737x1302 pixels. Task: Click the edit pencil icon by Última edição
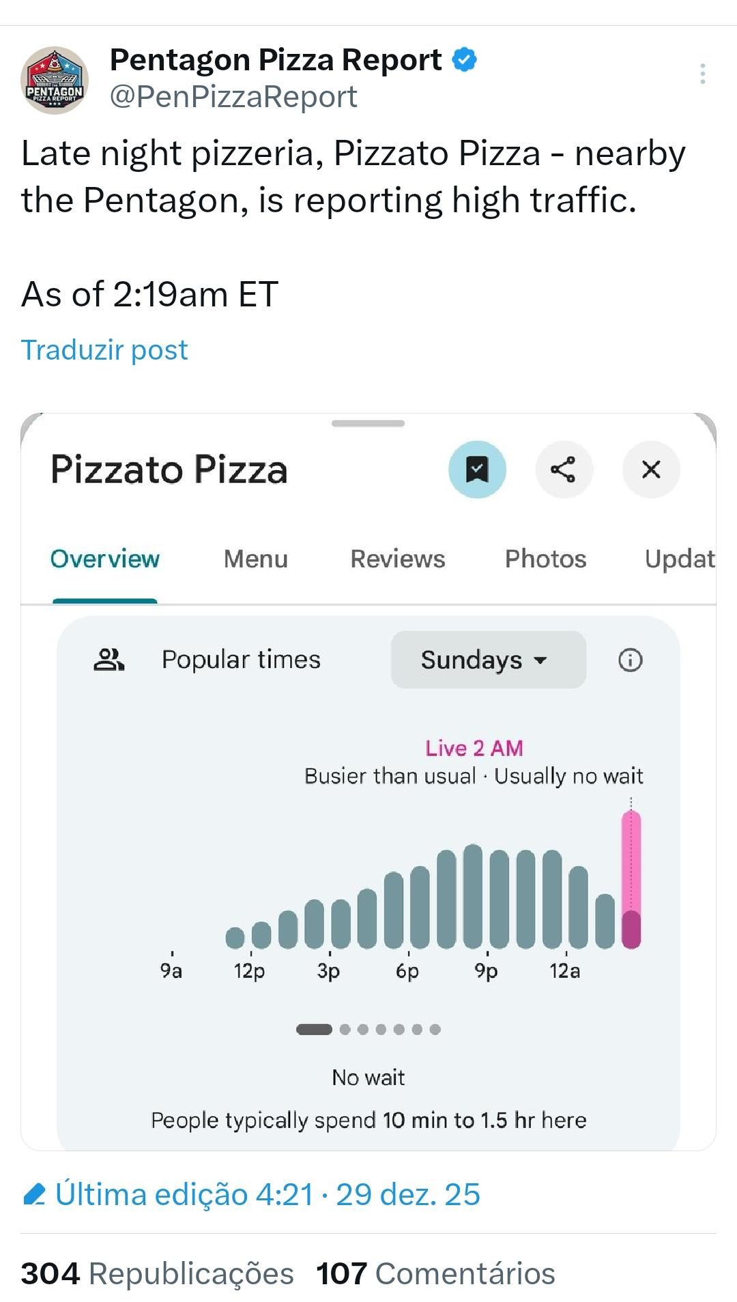34,1195
